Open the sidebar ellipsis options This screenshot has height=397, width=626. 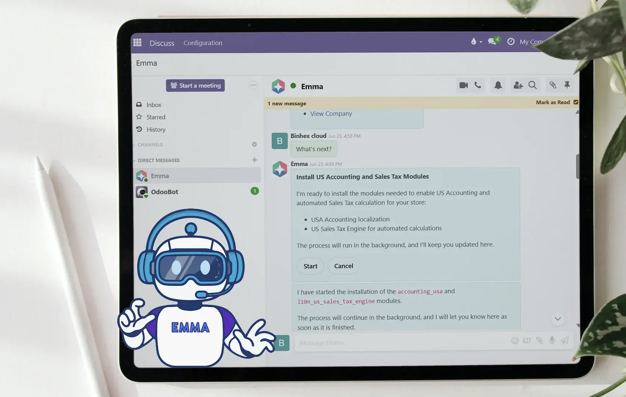coord(253,85)
